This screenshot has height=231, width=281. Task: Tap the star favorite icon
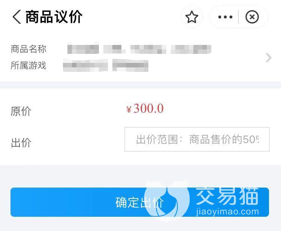tap(191, 17)
